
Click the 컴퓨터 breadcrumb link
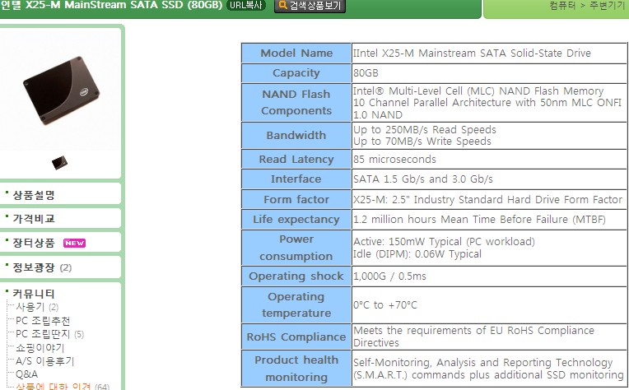point(562,5)
